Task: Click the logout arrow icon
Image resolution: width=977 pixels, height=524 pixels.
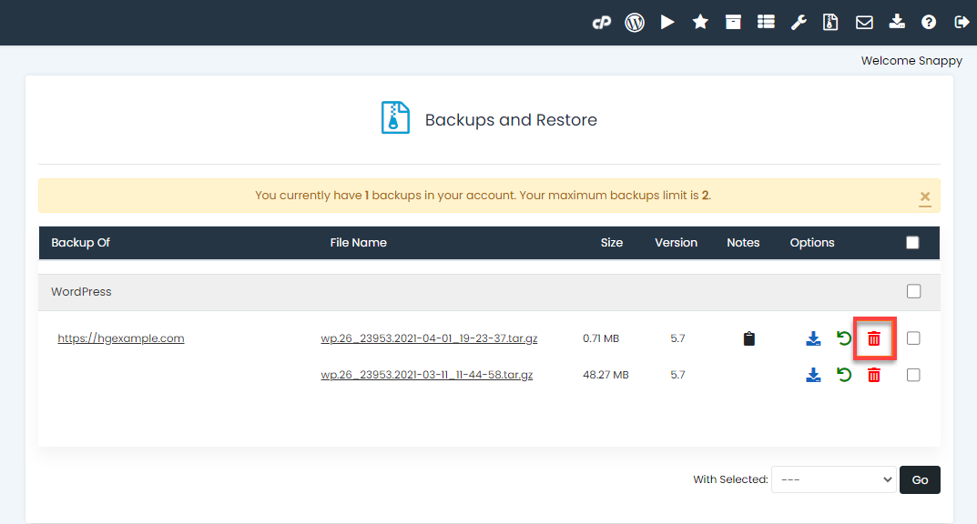Action: [x=962, y=23]
